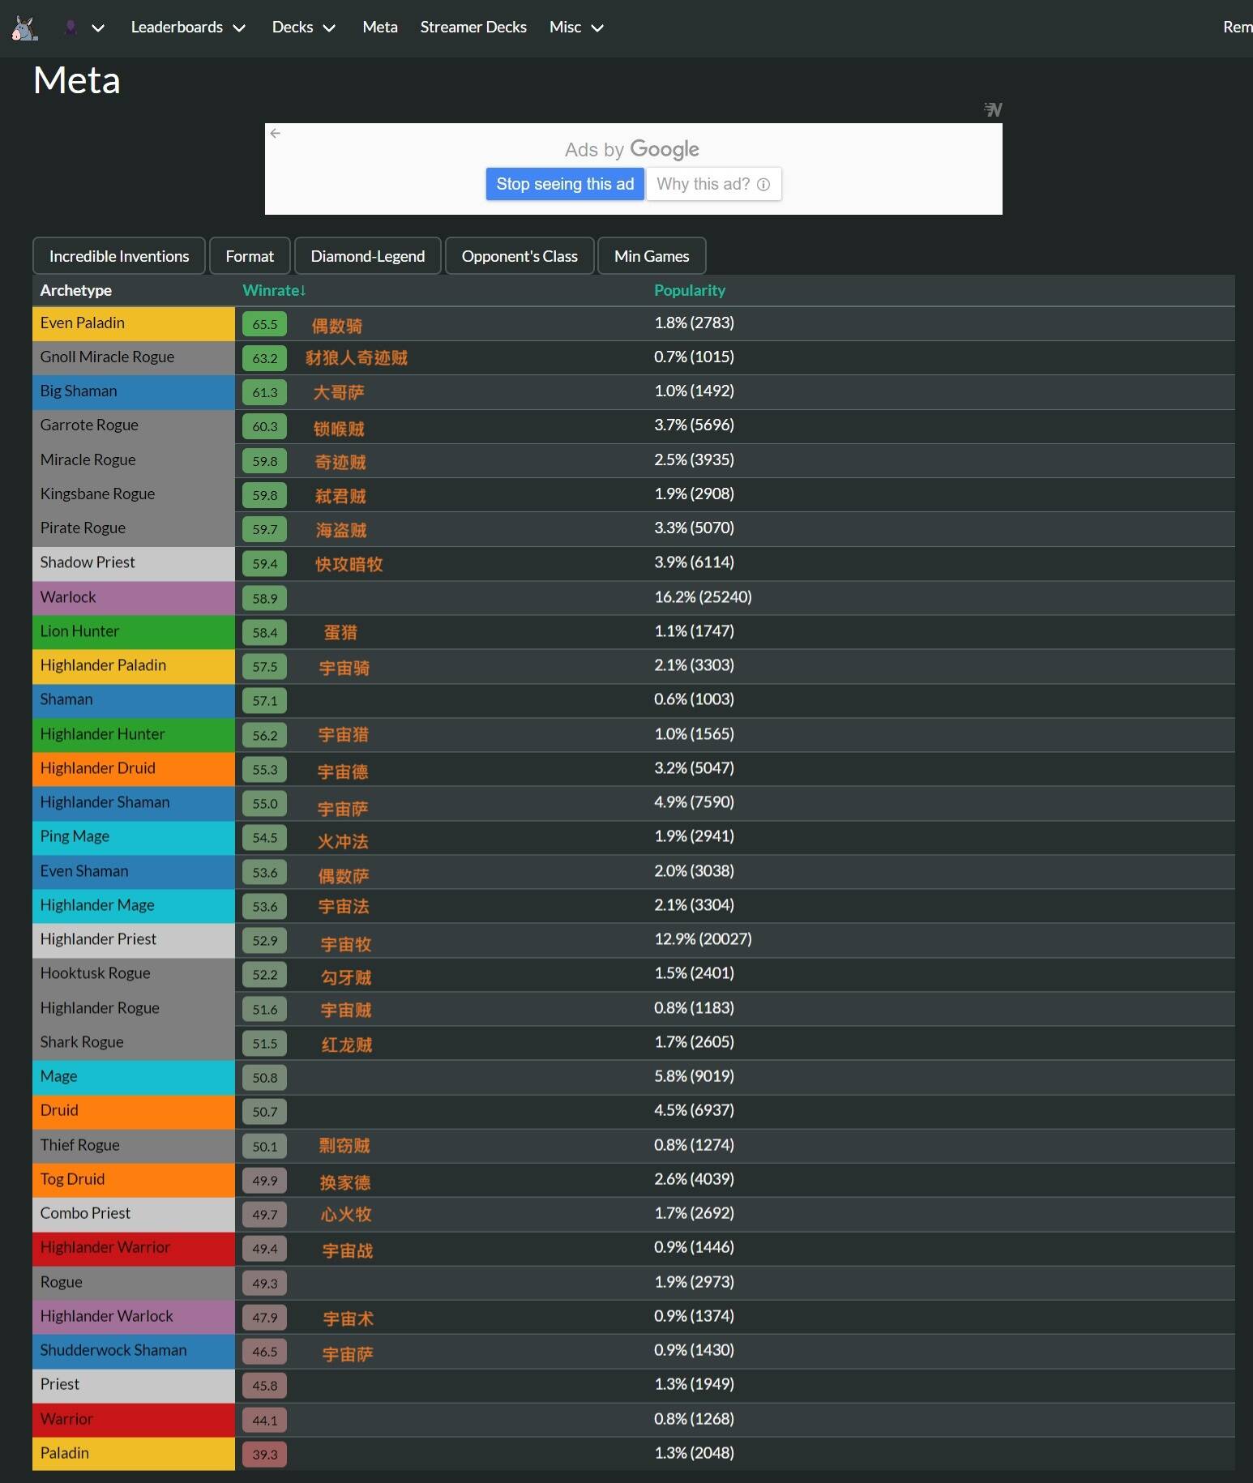Open the Opponent's Class filter
Screen dimensions: 1253x1483
point(520,256)
